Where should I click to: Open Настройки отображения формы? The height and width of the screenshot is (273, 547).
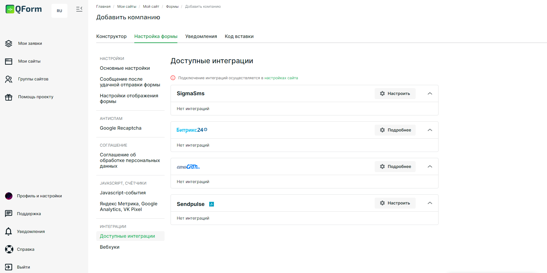pyautogui.click(x=129, y=99)
